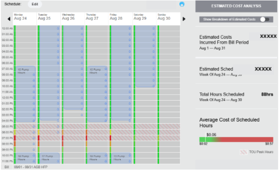Open Friday's 13 Pump Hours block
The image size is (279, 170).
tap(121, 158)
